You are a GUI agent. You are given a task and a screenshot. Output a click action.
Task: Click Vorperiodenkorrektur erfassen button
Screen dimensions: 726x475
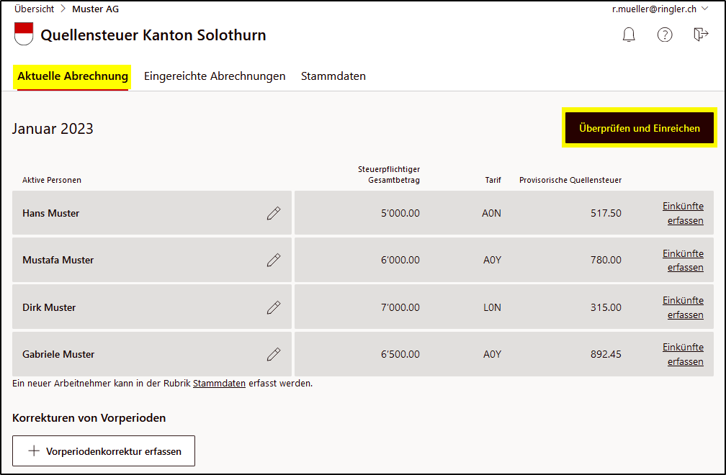[104, 451]
